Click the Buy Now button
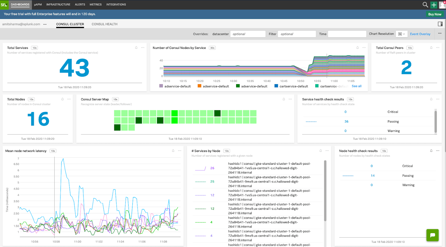446x247 pixels. [435, 14]
